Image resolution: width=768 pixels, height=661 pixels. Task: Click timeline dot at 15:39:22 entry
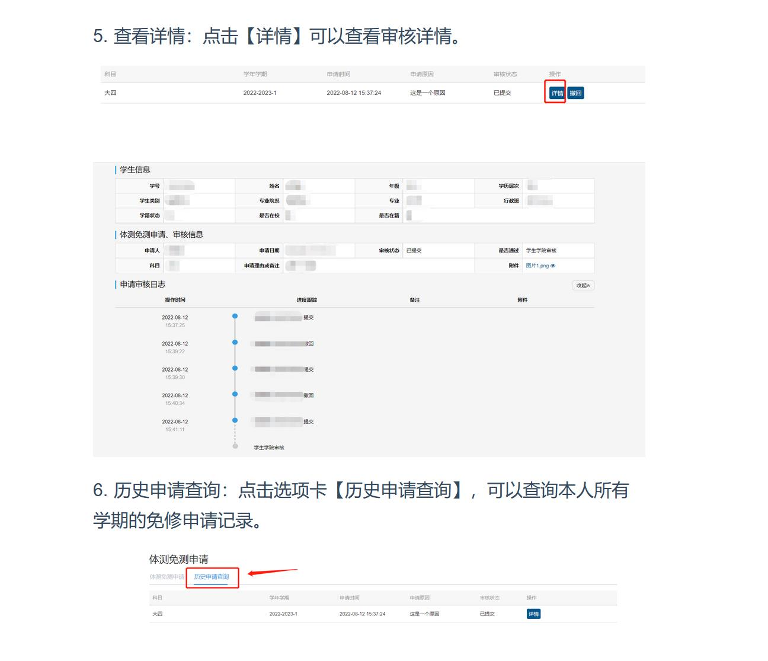pos(235,343)
